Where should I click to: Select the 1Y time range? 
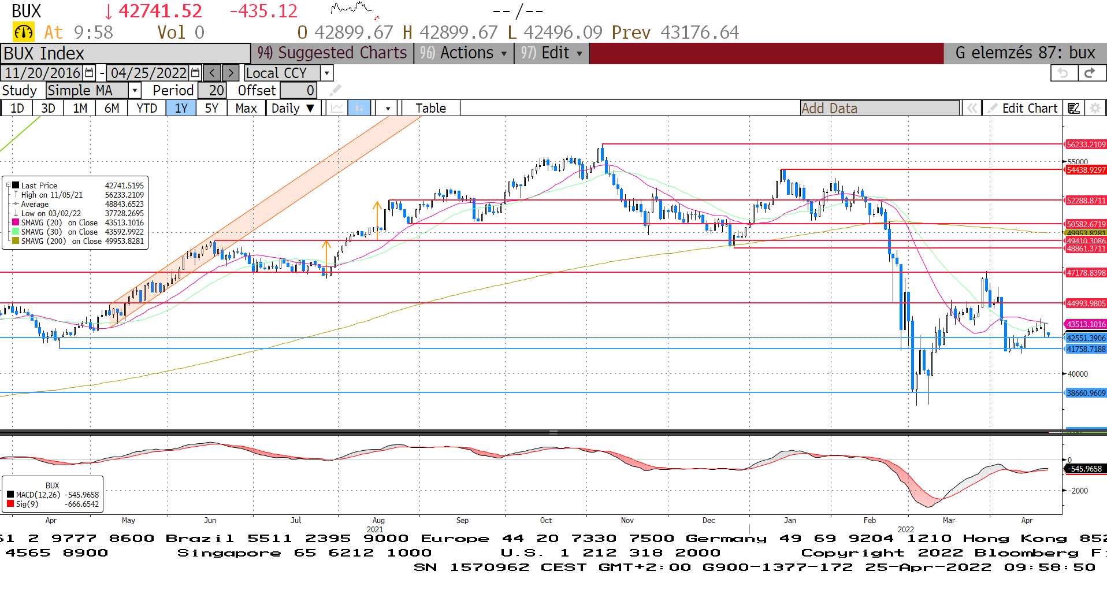pyautogui.click(x=181, y=108)
